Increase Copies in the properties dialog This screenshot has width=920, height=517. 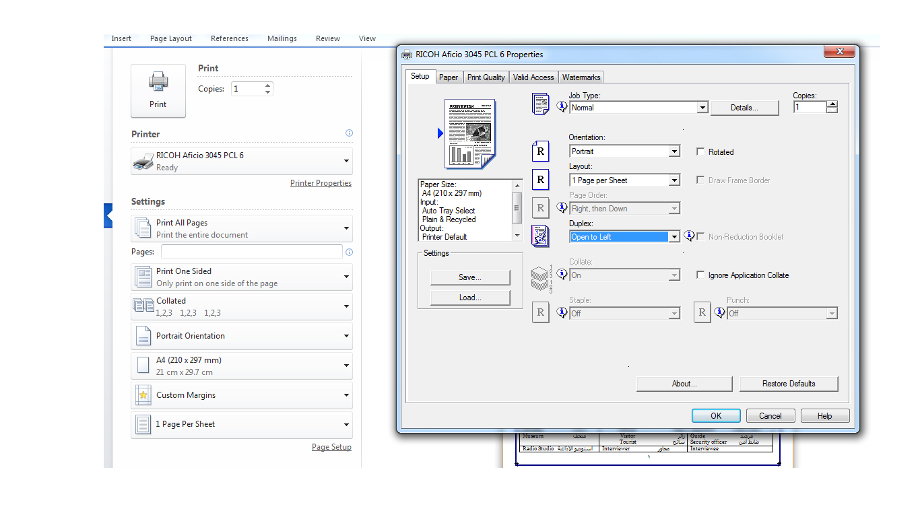tap(832, 104)
